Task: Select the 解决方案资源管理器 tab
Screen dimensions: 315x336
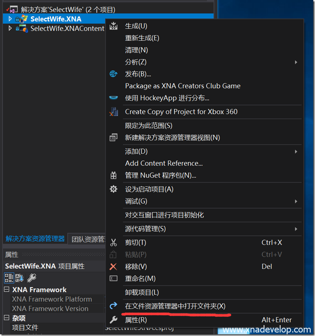Action: coord(35,239)
